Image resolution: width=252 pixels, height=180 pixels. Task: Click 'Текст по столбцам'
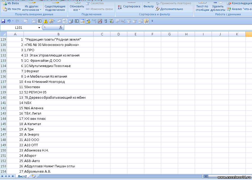pyautogui.click(x=202, y=8)
